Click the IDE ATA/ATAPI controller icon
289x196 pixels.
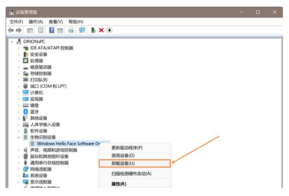coord(25,48)
